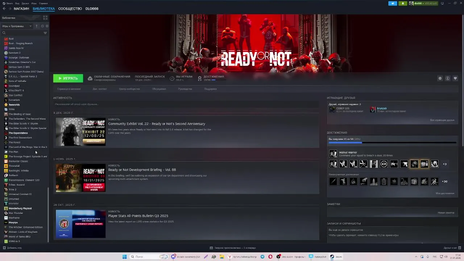Open game info icon

[448, 78]
